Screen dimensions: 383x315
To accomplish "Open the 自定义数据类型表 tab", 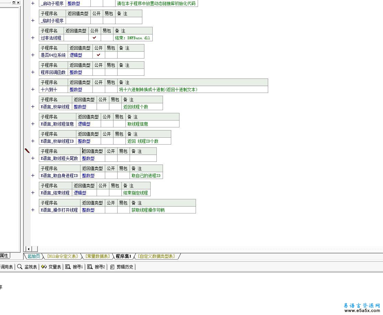I will coord(156,256).
